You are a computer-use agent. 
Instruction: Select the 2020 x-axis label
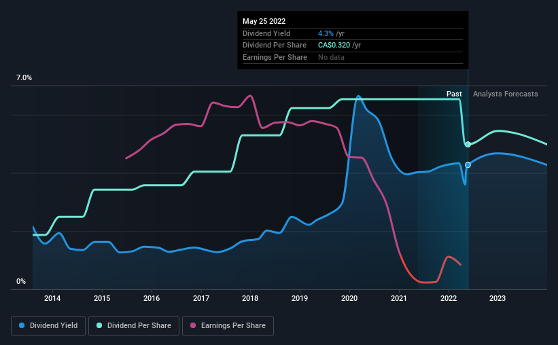tap(349, 298)
